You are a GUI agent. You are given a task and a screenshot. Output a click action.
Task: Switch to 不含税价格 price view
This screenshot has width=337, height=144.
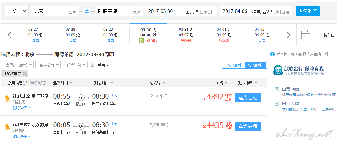click(233, 65)
